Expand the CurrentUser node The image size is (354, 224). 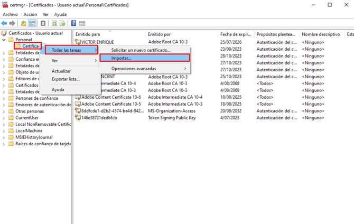point(4,118)
